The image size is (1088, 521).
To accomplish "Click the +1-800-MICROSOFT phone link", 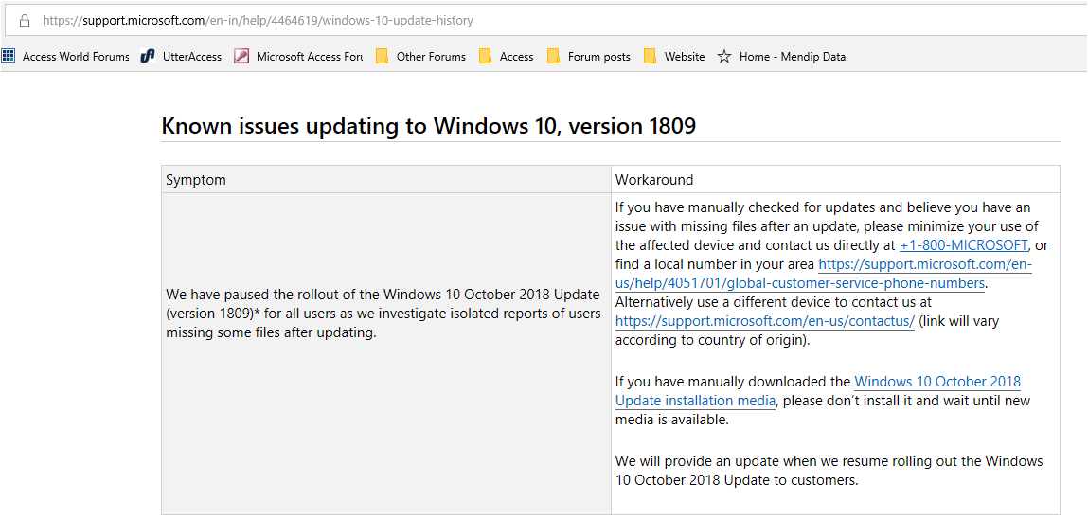I will pyautogui.click(x=964, y=245).
